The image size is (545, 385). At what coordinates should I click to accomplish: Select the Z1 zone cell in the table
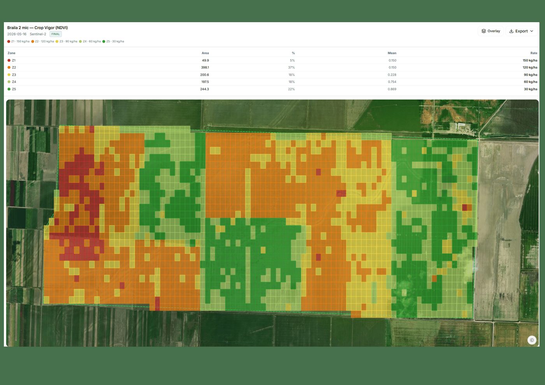click(x=12, y=61)
